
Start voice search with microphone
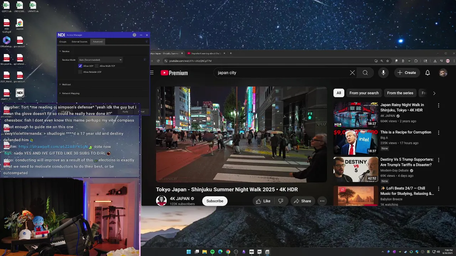click(x=383, y=73)
